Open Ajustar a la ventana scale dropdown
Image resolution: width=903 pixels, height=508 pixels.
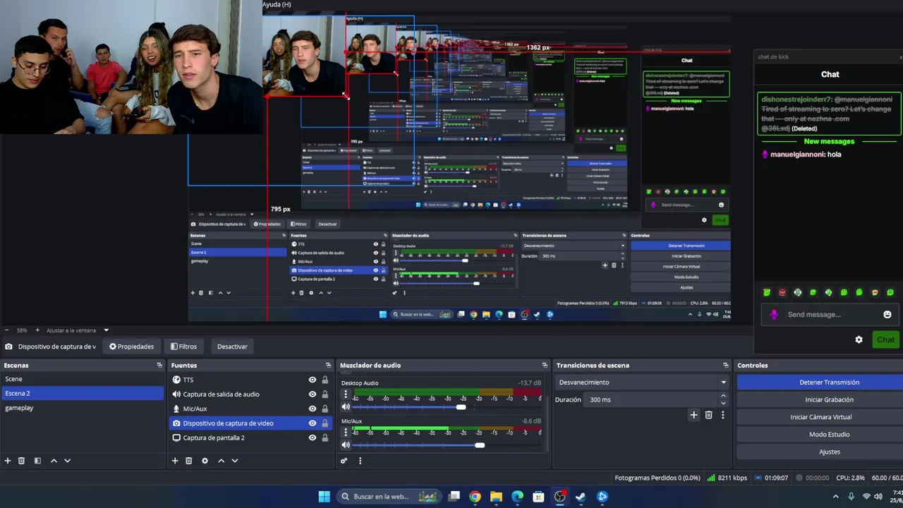point(78,330)
